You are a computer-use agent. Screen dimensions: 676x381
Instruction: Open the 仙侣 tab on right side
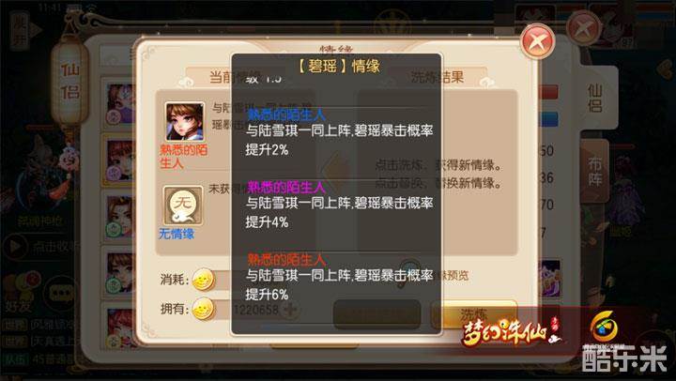[595, 98]
